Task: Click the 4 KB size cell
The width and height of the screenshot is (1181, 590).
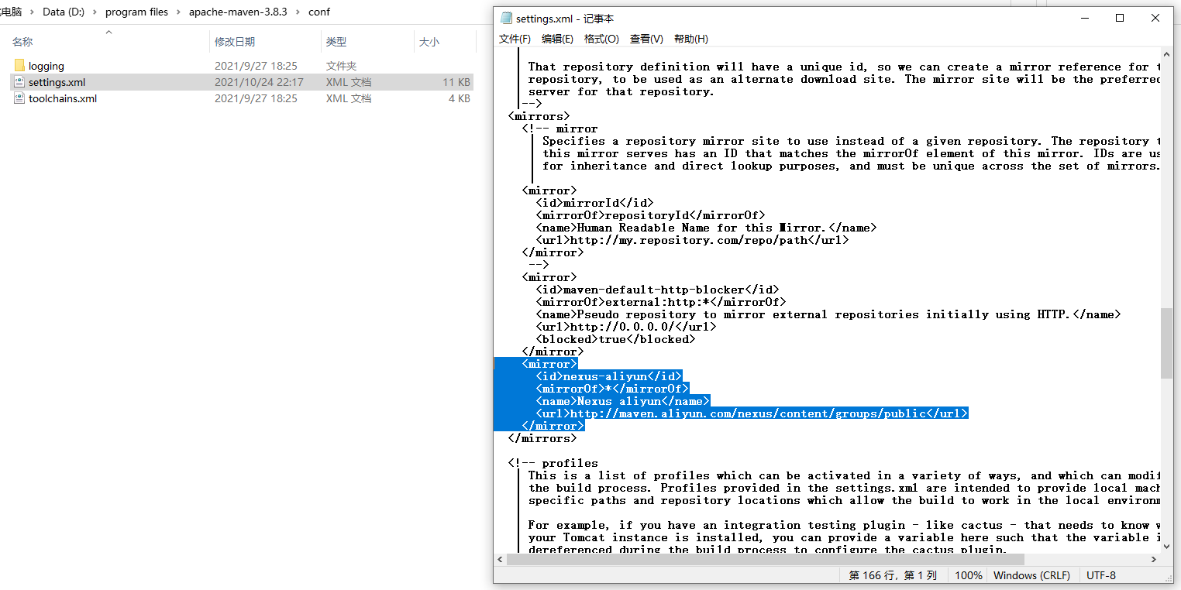Action: tap(459, 98)
